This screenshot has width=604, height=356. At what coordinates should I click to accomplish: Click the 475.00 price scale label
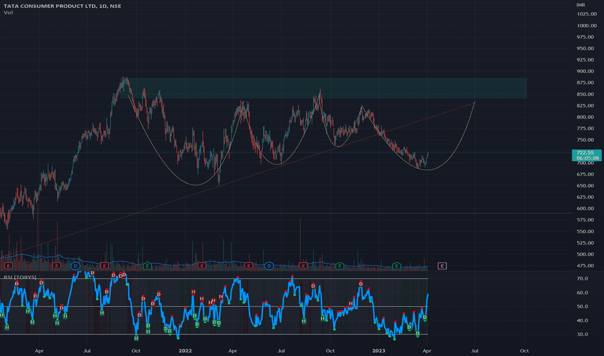click(585, 265)
